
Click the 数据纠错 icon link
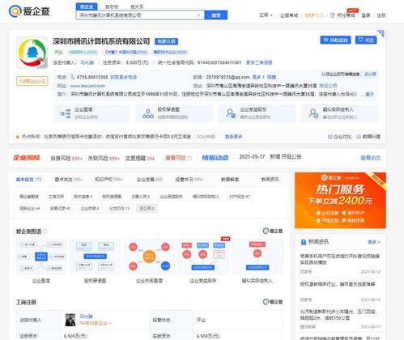359,137
